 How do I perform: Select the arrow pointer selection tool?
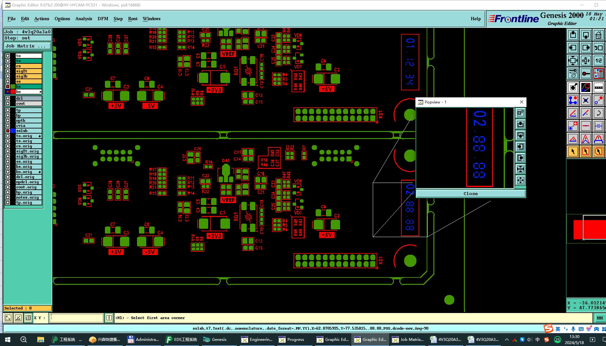coord(573,152)
